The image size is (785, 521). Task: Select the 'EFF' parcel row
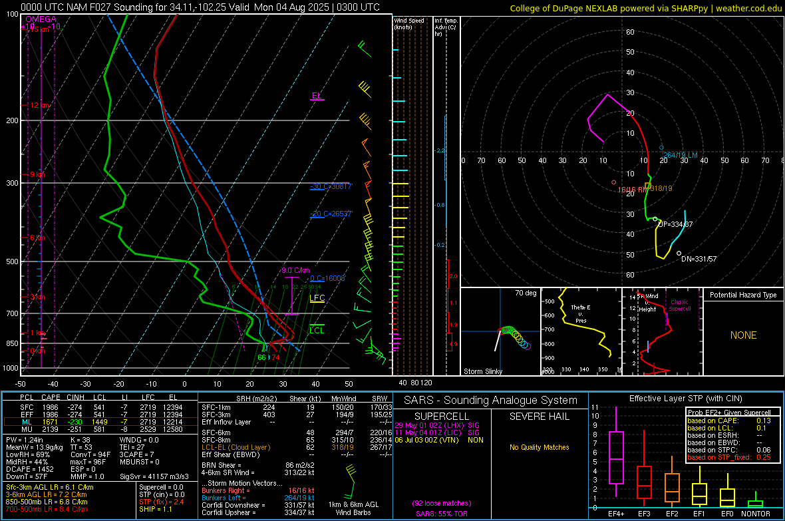[x=100, y=415]
